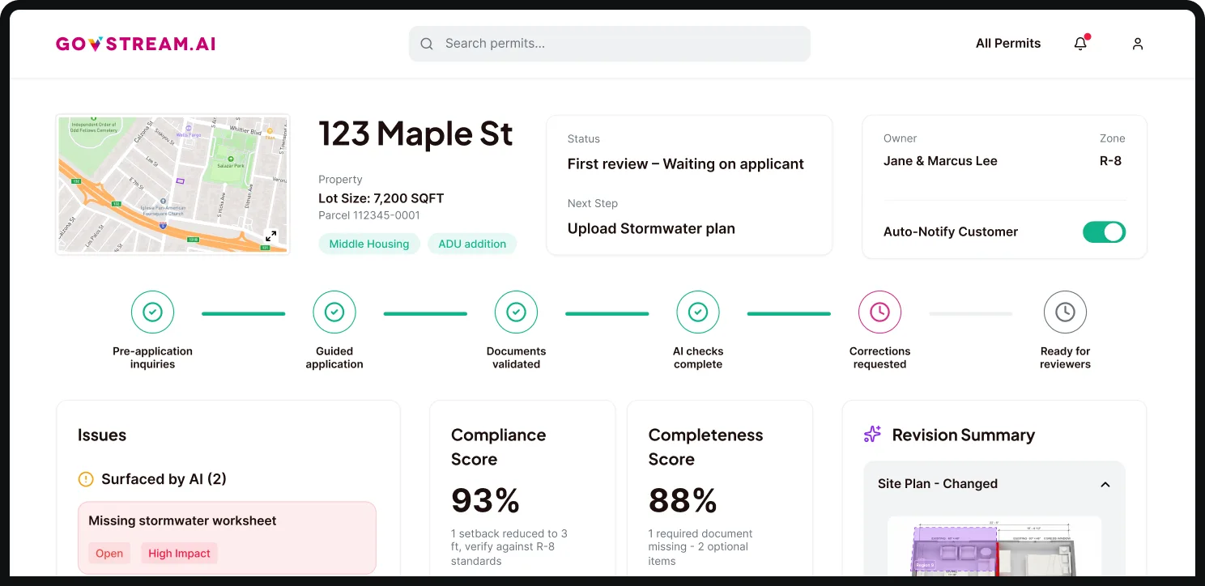Open the user account profile icon

pyautogui.click(x=1137, y=44)
